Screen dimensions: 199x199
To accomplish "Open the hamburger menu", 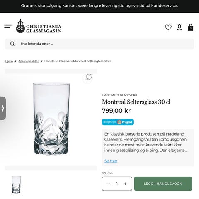I will (8, 26).
